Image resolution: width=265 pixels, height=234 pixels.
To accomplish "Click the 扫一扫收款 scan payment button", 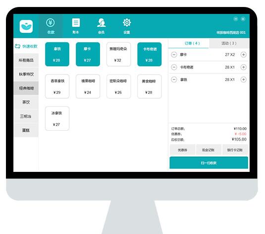I will [x=209, y=163].
